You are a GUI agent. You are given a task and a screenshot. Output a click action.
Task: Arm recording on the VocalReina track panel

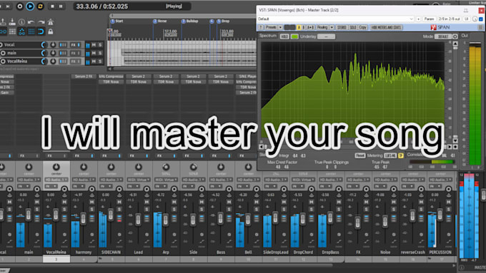pyautogui.click(x=3, y=61)
